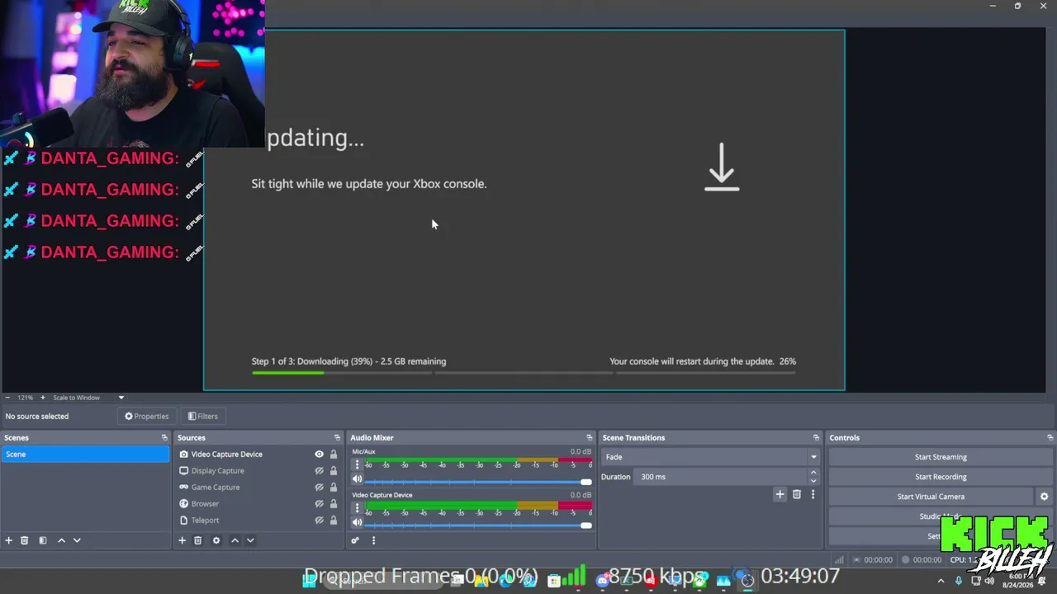Move scene up in Scenes panel
This screenshot has height=594, width=1057.
(x=61, y=540)
